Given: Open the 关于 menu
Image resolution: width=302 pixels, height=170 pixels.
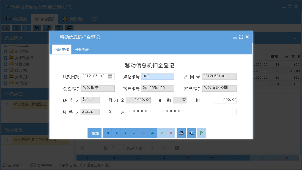Looking at the screenshot, I should 95,19.
